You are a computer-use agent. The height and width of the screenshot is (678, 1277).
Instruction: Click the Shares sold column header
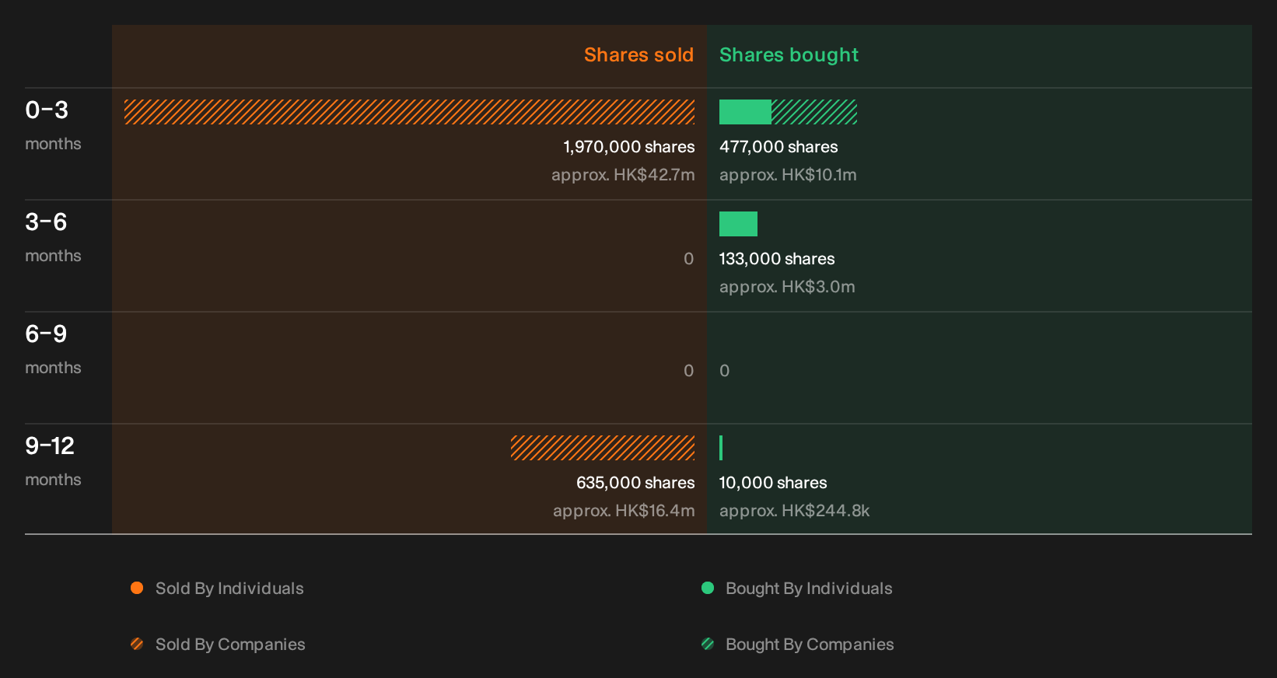click(638, 55)
